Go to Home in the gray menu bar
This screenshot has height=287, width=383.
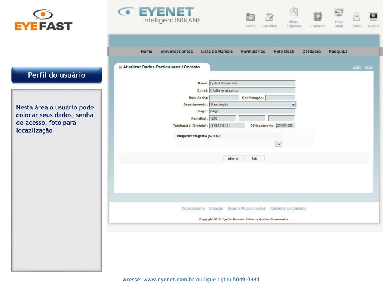[146, 52]
